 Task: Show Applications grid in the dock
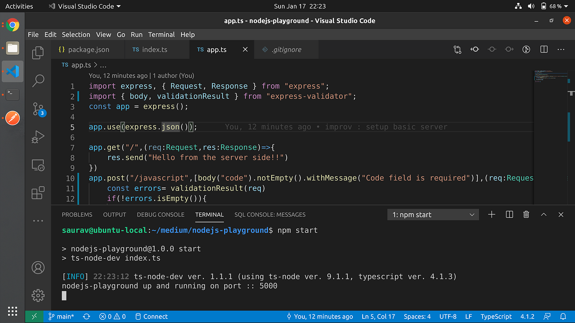point(13,310)
